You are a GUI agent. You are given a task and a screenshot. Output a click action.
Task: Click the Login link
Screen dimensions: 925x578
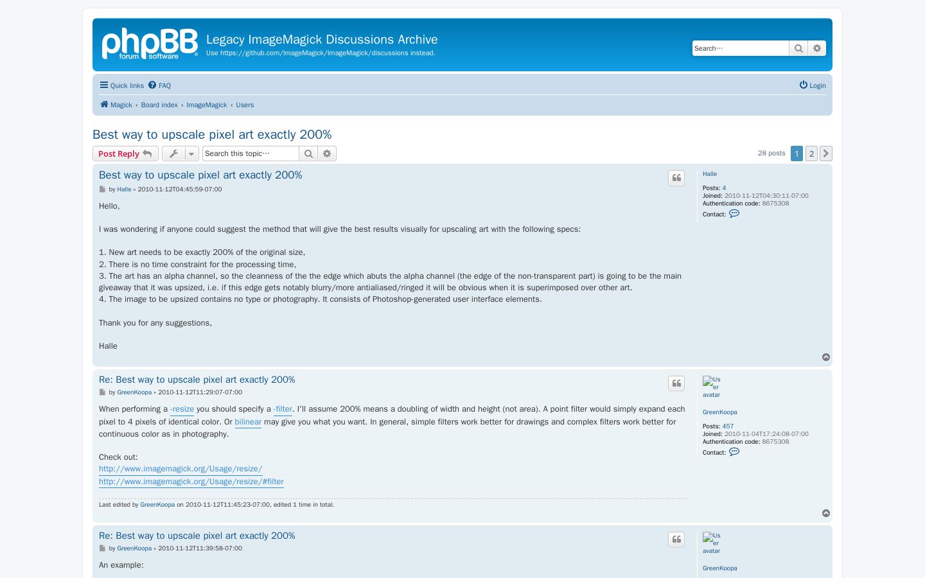click(x=813, y=85)
